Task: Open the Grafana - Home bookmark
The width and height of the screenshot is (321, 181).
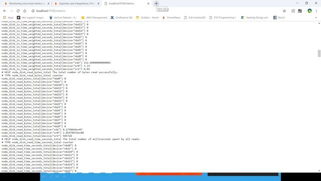Action: click(147, 18)
